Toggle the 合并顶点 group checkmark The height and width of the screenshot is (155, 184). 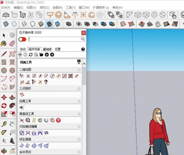[79, 152]
